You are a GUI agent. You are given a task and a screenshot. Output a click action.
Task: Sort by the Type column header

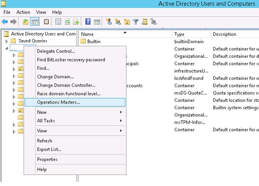[191, 34]
